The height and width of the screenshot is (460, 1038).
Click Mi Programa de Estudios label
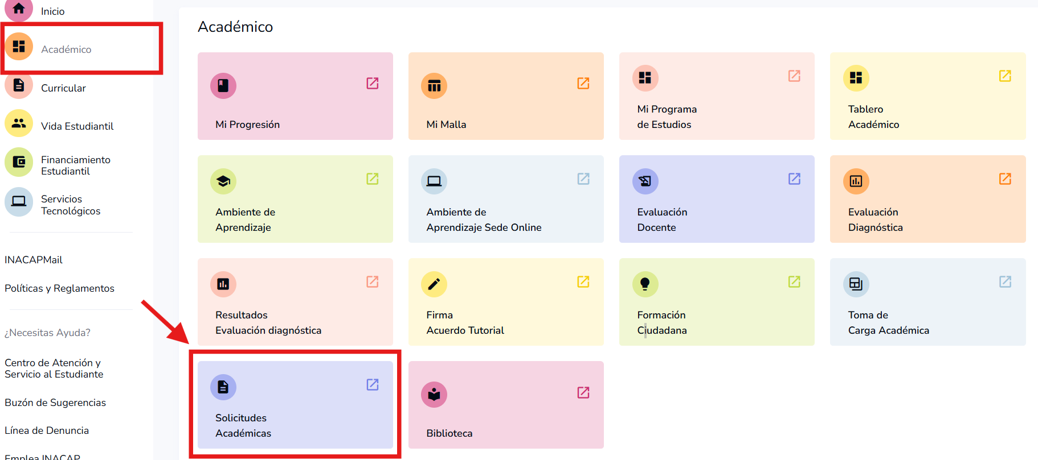click(x=667, y=117)
